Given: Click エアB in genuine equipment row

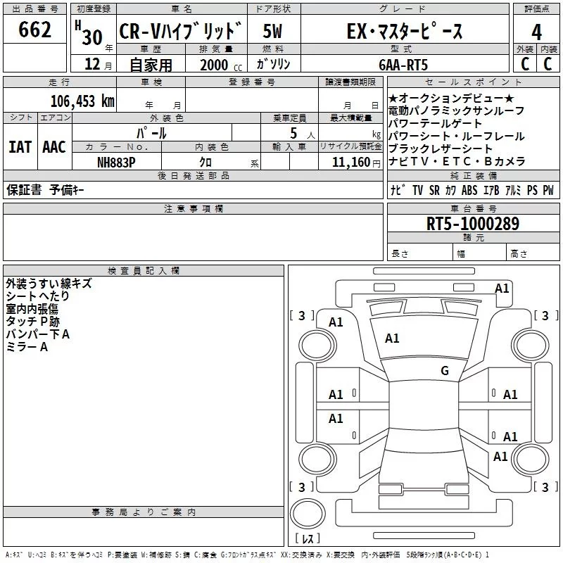Looking at the screenshot, I should tap(491, 190).
